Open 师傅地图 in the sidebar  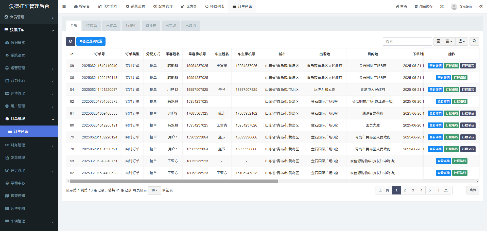18,208
